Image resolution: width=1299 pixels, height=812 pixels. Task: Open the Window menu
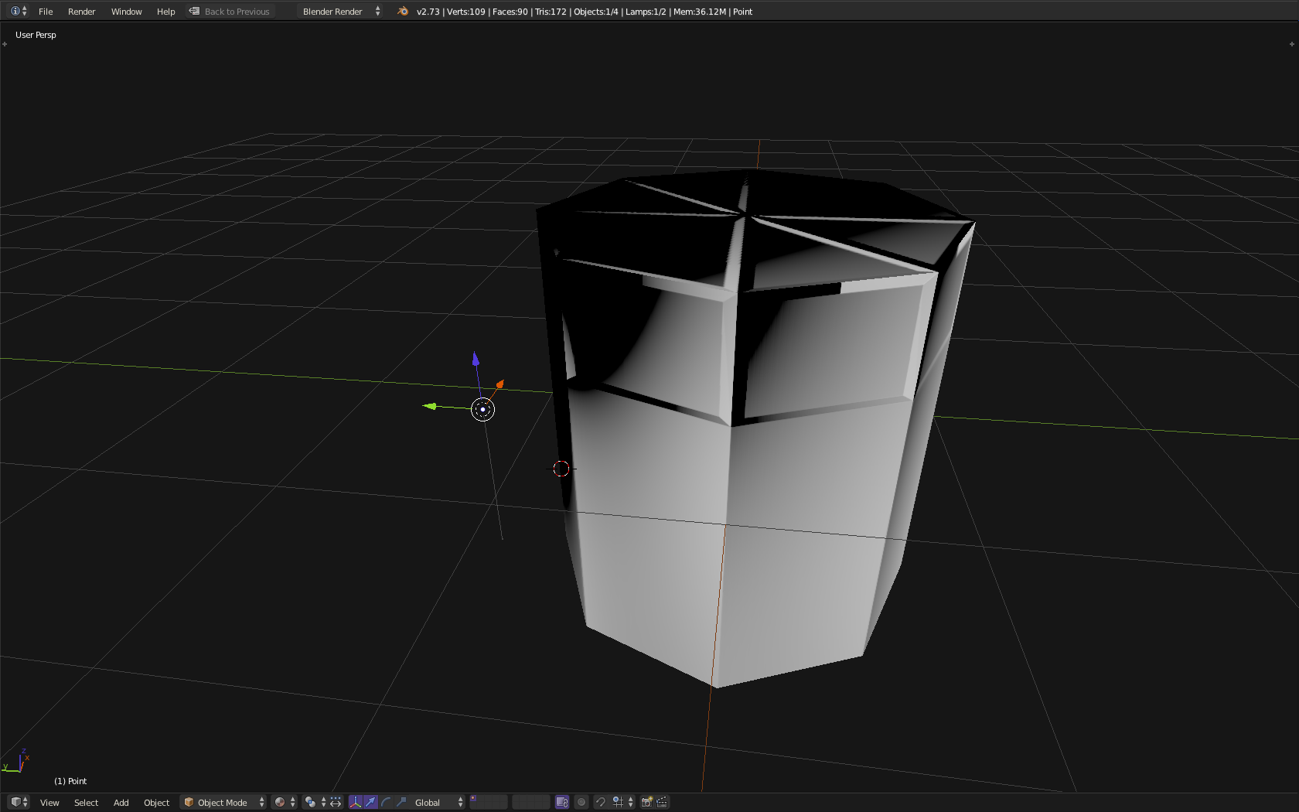pyautogui.click(x=126, y=12)
